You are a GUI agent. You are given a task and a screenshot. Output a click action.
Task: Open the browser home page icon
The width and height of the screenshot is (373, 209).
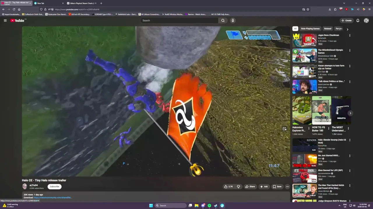click(x=19, y=9)
